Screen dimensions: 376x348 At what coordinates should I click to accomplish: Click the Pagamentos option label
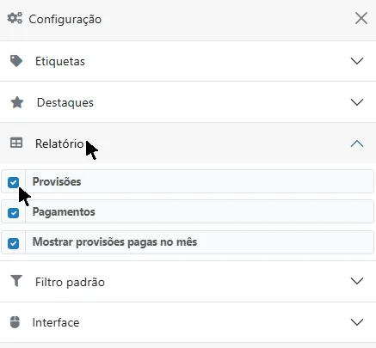point(64,212)
